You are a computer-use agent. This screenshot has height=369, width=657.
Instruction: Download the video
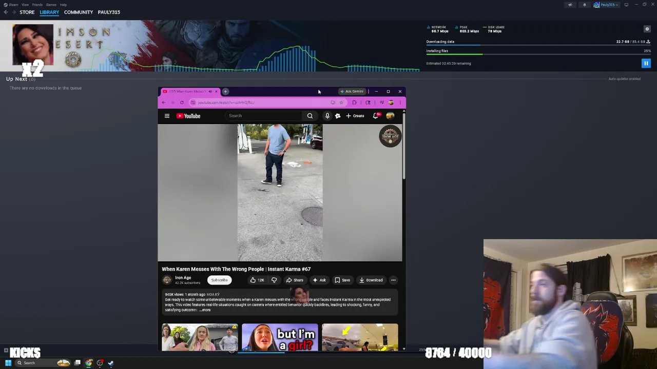coord(371,280)
